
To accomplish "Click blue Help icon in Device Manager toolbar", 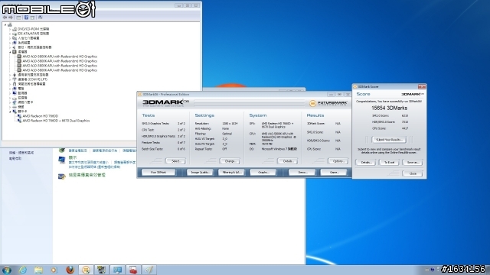I will 26,18.
